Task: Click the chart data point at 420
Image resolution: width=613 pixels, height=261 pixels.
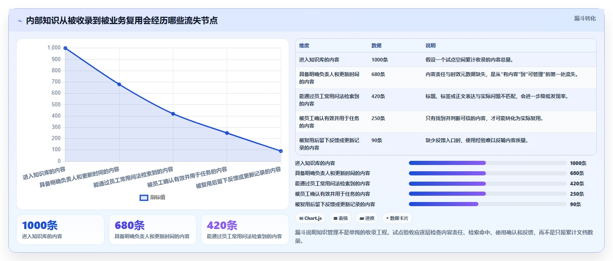Action: (x=173, y=114)
